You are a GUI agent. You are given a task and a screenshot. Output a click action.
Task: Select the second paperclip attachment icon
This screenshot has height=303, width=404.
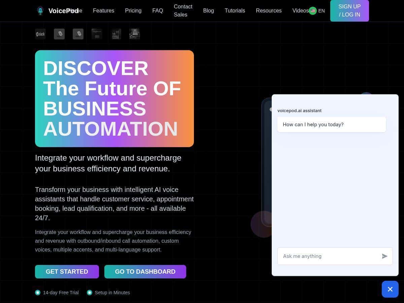[78, 34]
